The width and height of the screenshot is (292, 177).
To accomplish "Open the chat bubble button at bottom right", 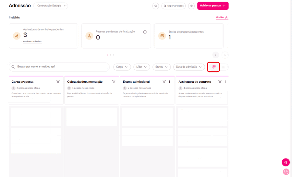I will [x=286, y=172].
